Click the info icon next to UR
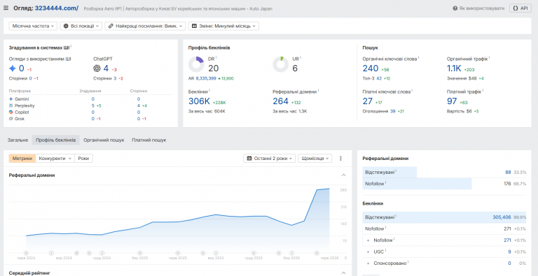538x276 pixels. (301, 57)
